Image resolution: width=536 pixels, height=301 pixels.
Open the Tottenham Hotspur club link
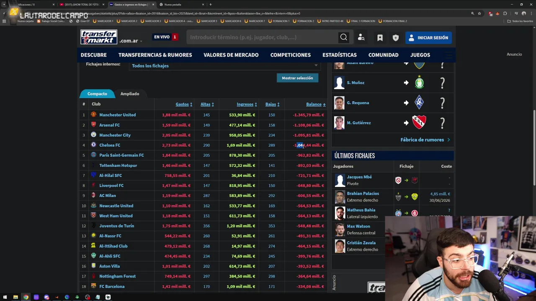click(x=118, y=166)
